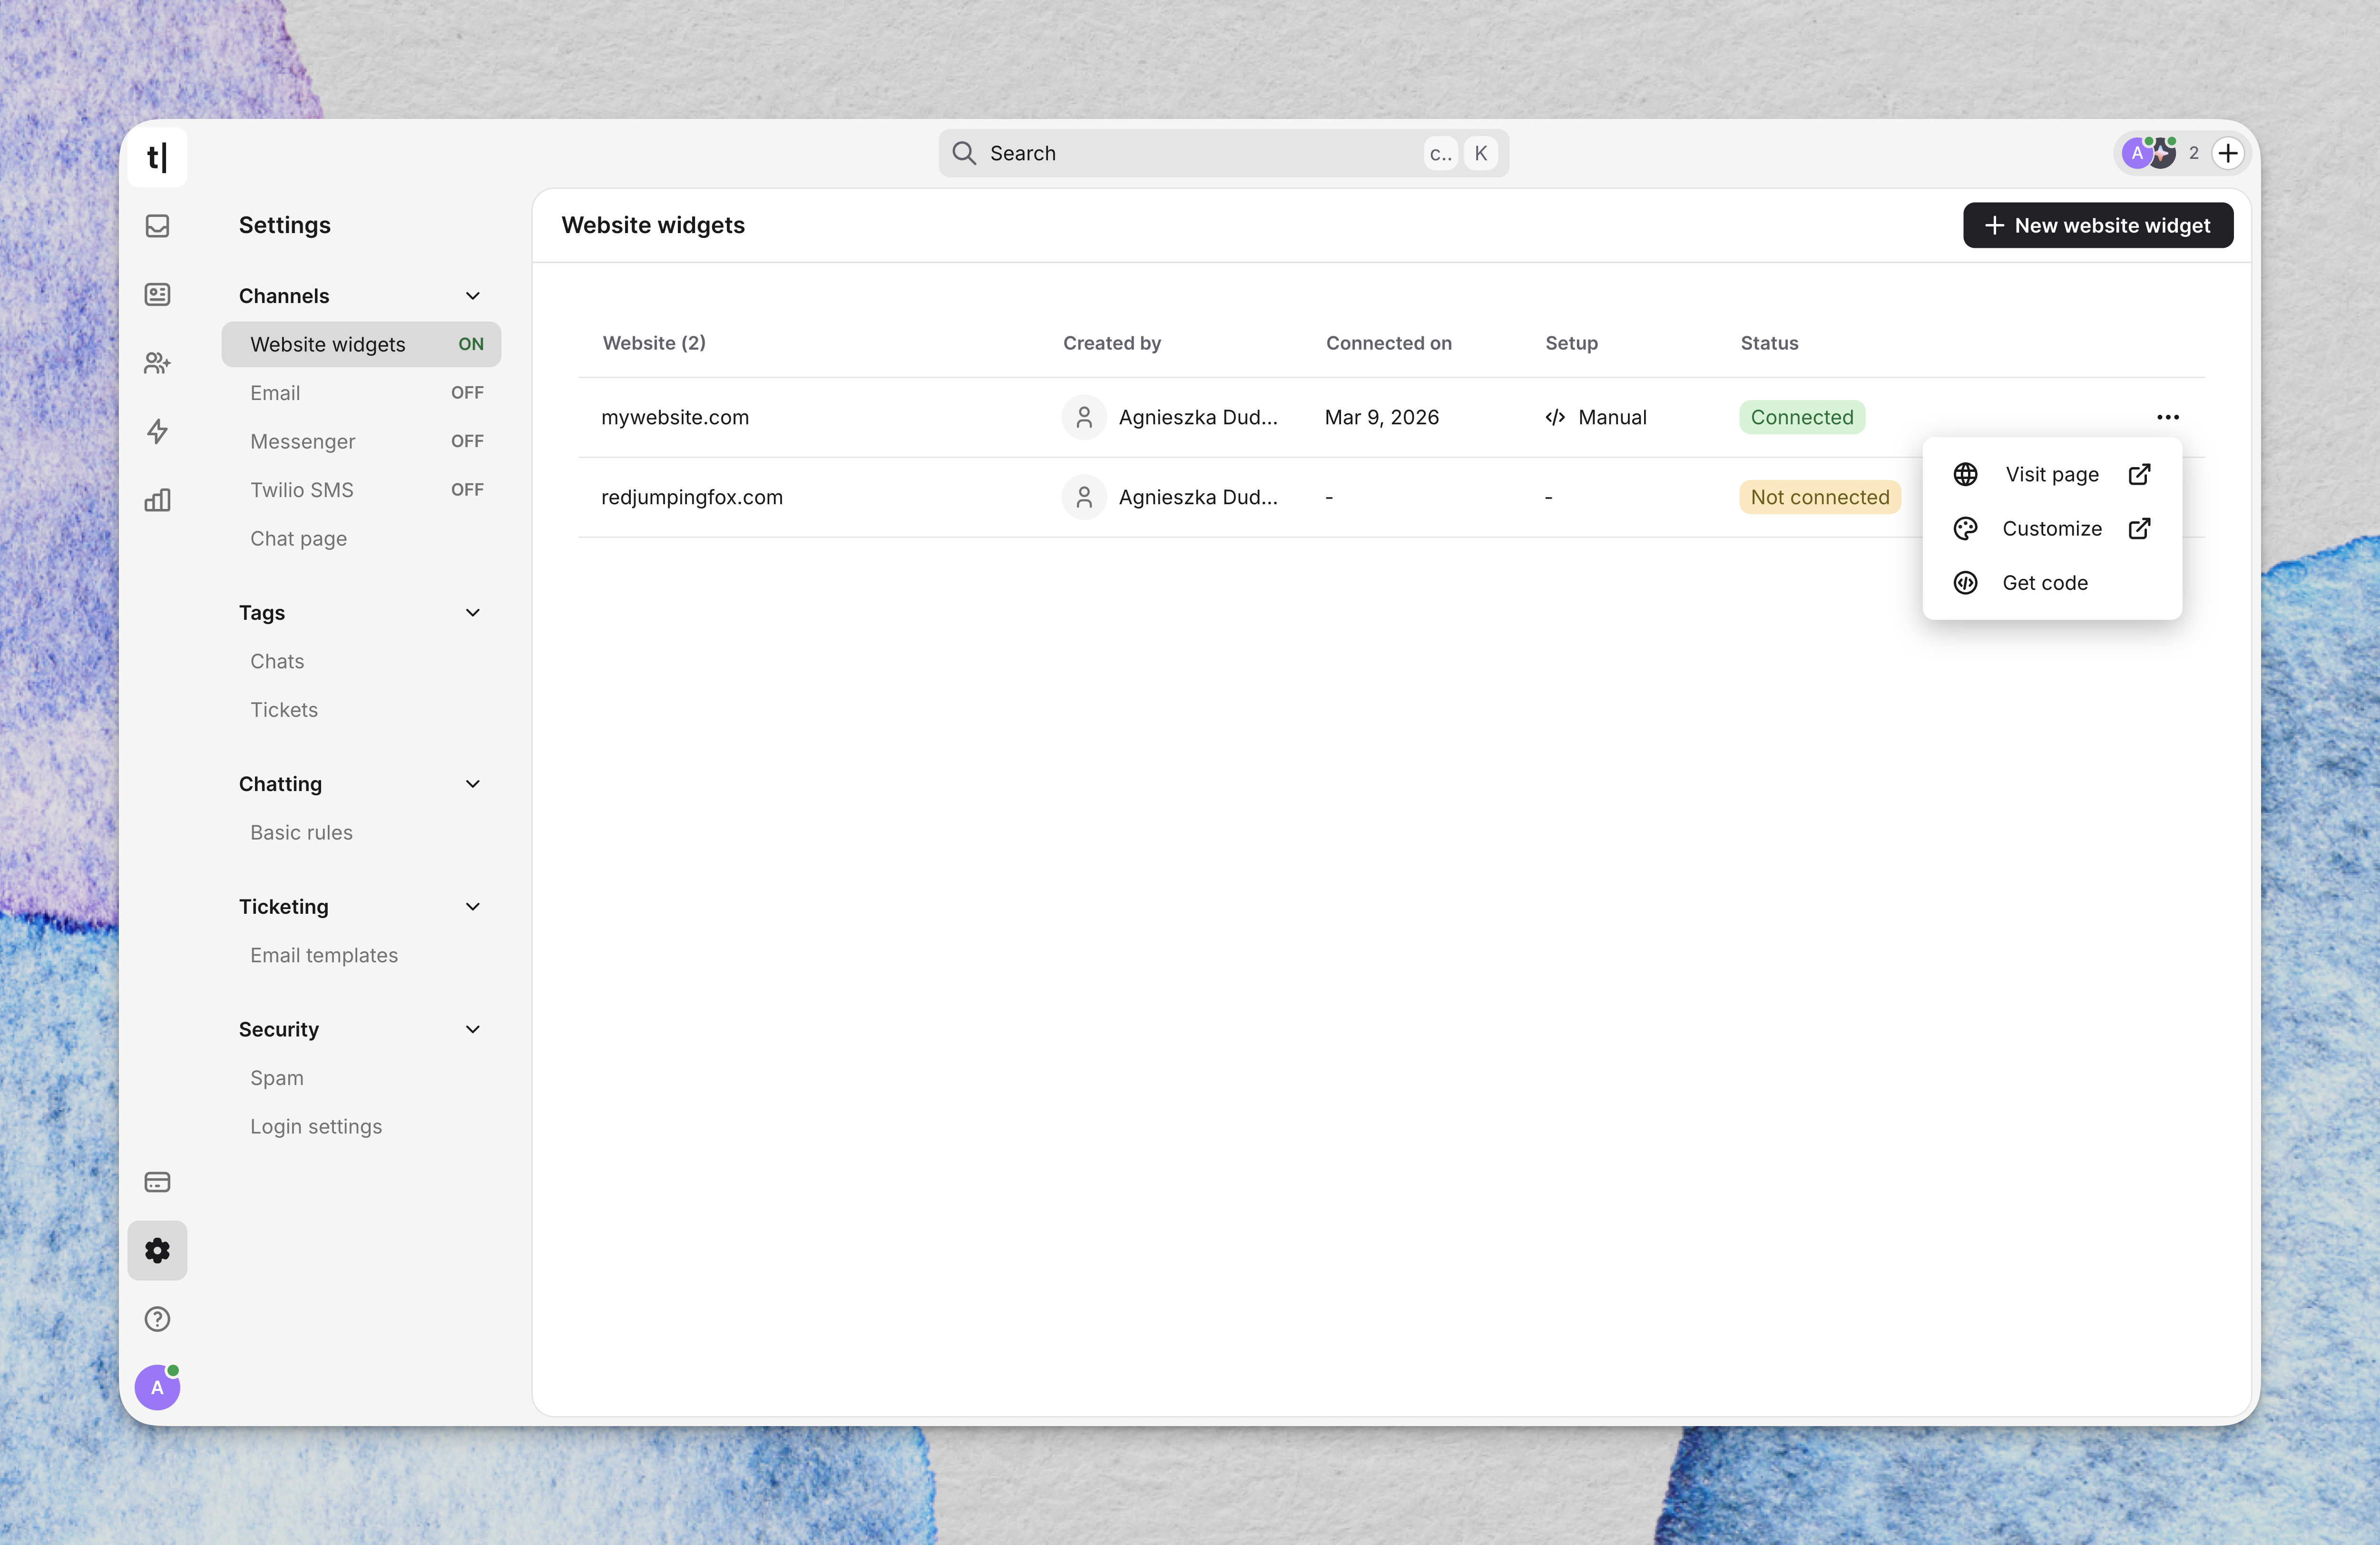
Task: Click the globe icon beside Visit page
Action: pos(1966,474)
